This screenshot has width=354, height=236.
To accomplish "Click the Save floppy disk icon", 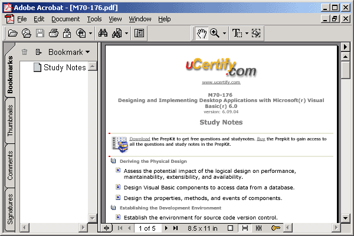I will tap(40, 34).
